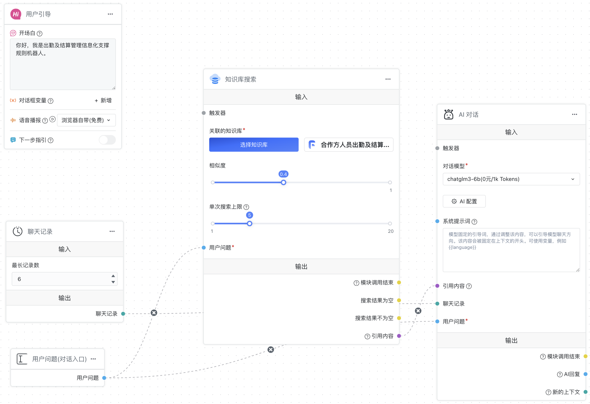The image size is (590, 404).
Task: Toggle the 下一步指引 switch
Action: coord(107,140)
